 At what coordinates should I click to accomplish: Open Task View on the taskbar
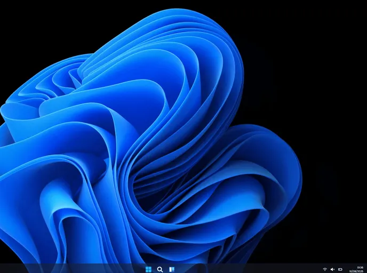(x=172, y=269)
